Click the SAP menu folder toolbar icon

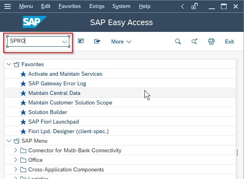click(x=97, y=41)
